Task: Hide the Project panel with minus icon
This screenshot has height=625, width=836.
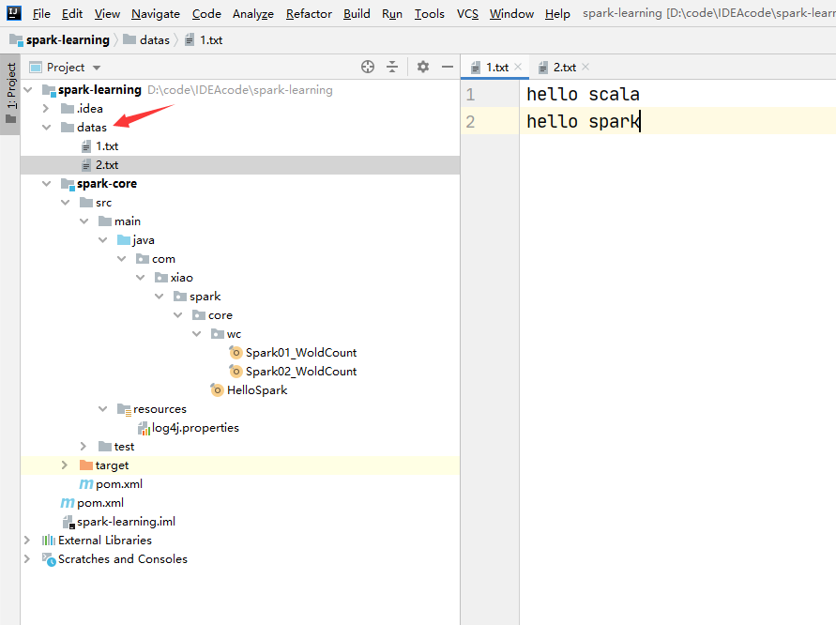Action: tap(448, 67)
